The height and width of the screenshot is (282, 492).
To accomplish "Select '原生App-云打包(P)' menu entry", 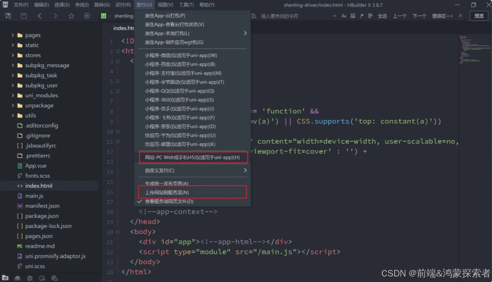I will [193, 15].
